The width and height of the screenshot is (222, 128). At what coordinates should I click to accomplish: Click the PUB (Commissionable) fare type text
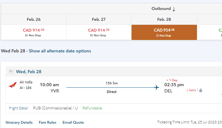coord(52,108)
